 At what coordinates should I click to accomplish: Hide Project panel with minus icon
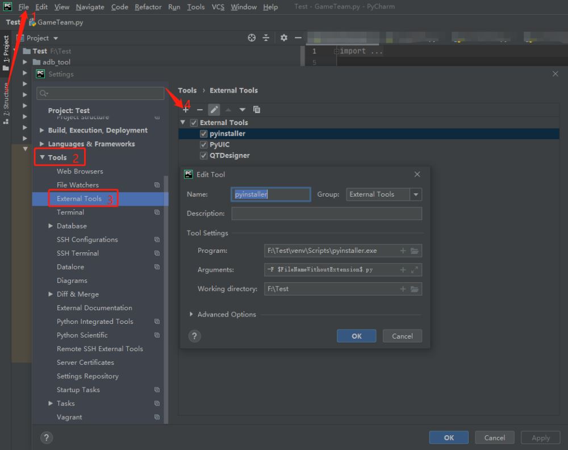click(x=298, y=37)
